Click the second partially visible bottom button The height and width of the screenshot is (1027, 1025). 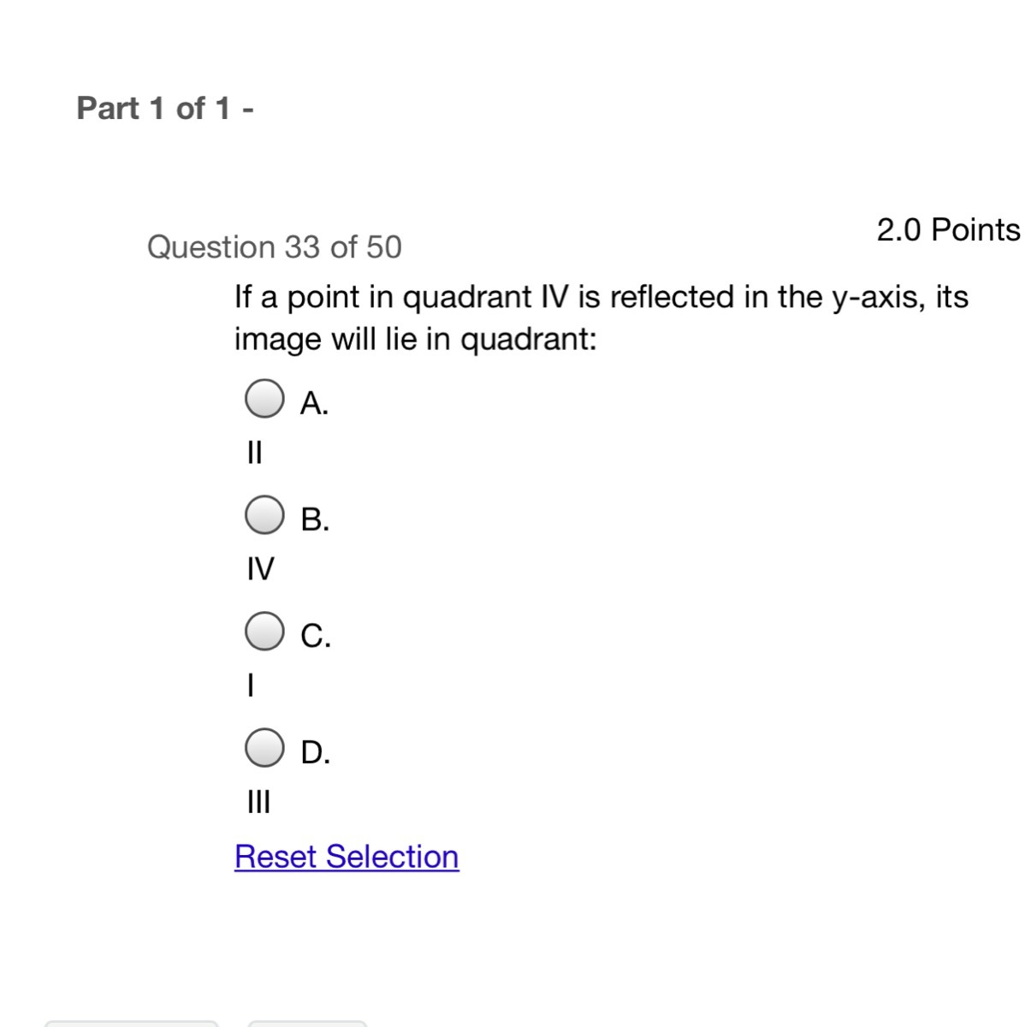(307, 1023)
